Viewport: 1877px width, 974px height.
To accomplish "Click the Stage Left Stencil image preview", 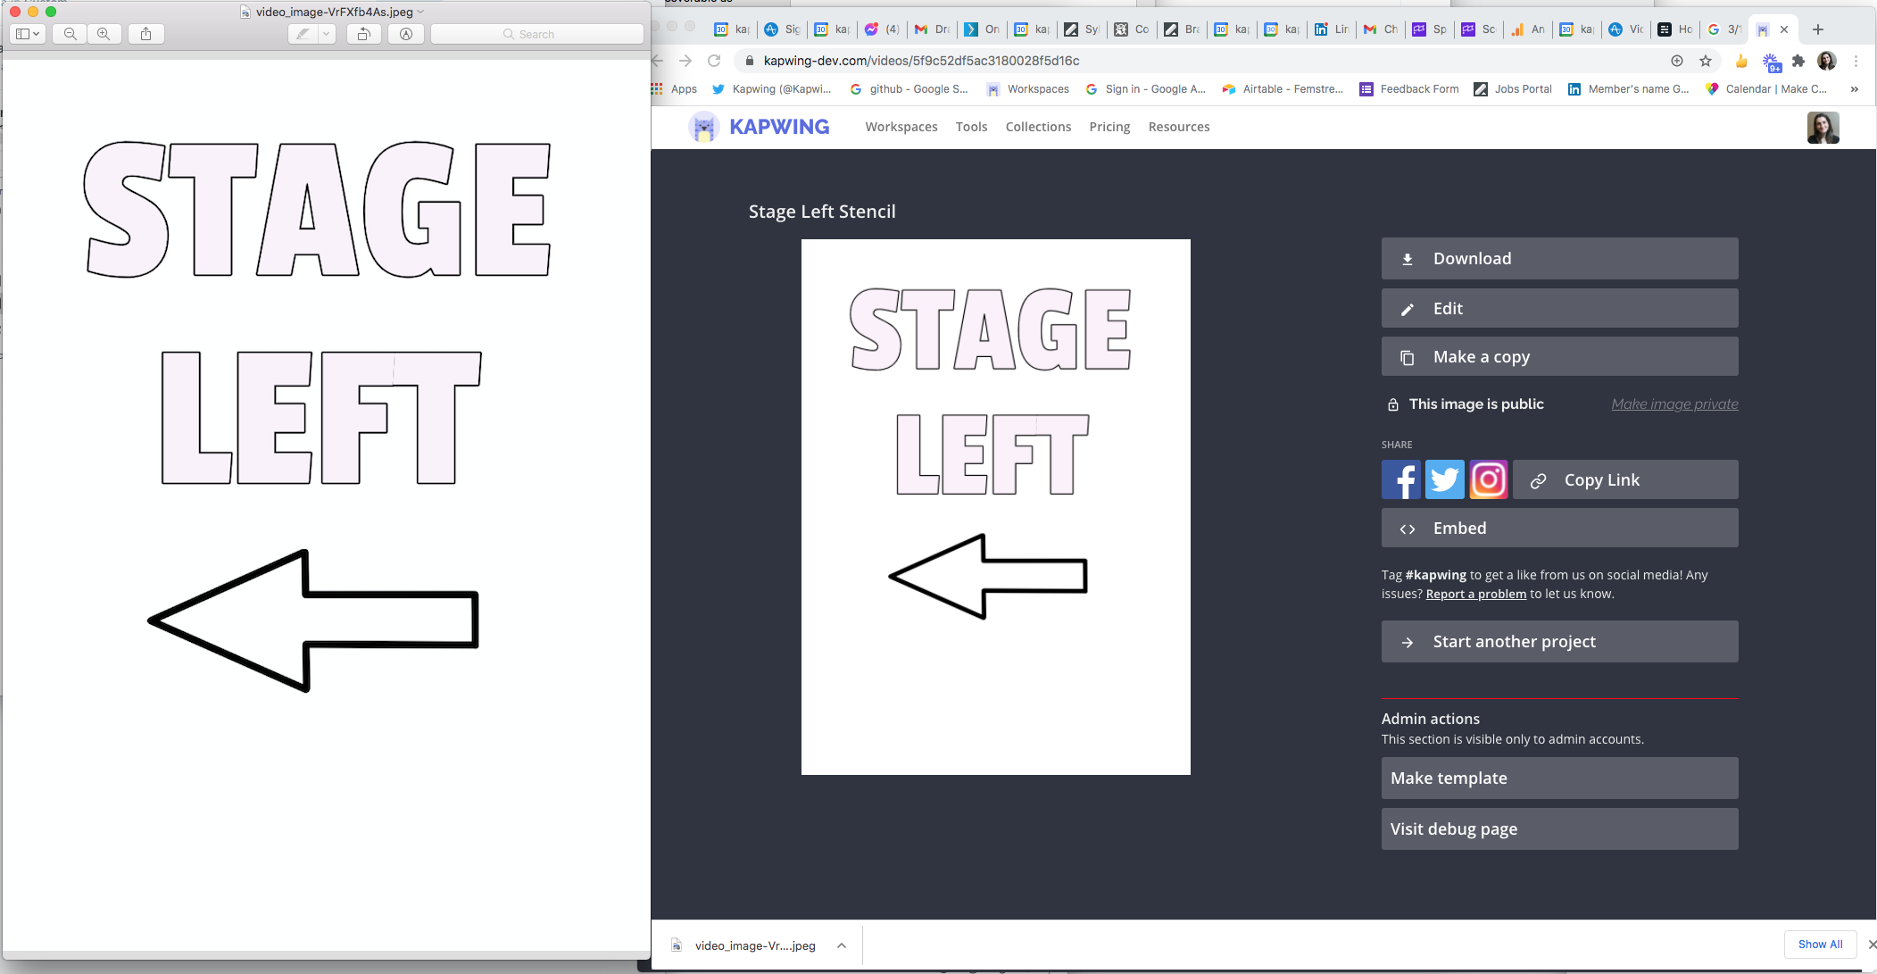I will (995, 506).
